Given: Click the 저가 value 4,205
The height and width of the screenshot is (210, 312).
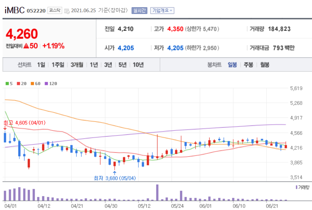Looking at the screenshot, I should point(175,48).
